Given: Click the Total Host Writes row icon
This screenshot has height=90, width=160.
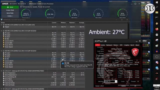Looking at the screenshot, I should point(3,83).
